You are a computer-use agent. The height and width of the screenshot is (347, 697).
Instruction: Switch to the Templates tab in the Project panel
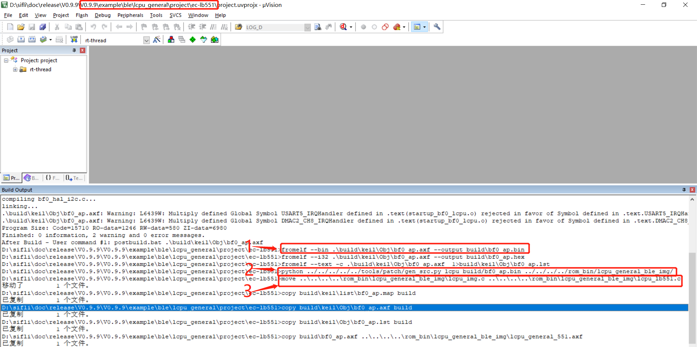pos(74,178)
